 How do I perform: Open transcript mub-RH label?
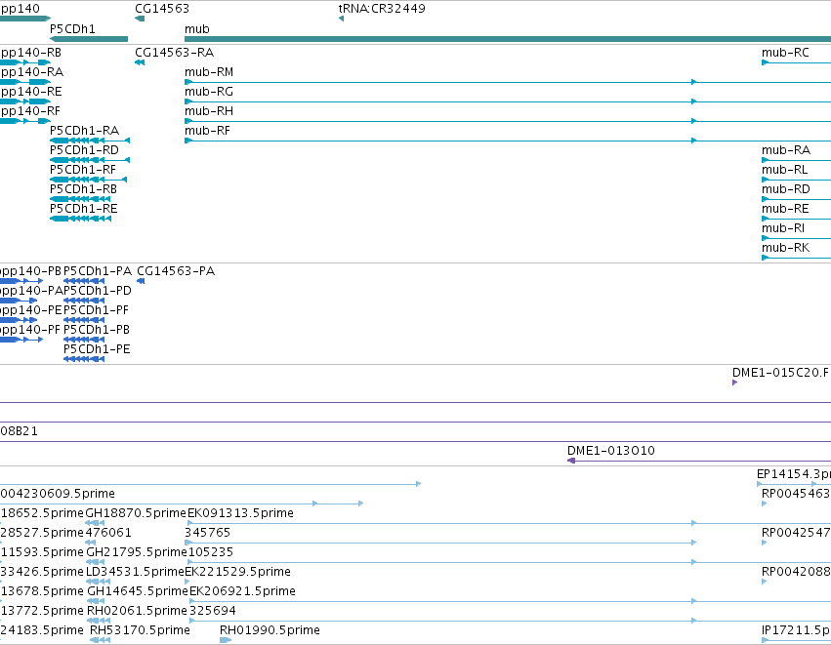coord(209,111)
